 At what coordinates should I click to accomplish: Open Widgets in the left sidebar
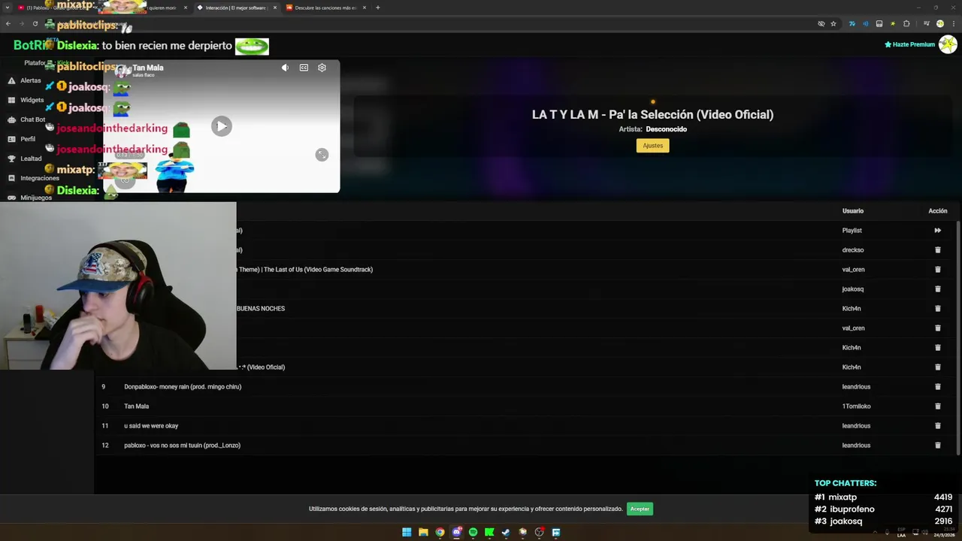tap(32, 100)
